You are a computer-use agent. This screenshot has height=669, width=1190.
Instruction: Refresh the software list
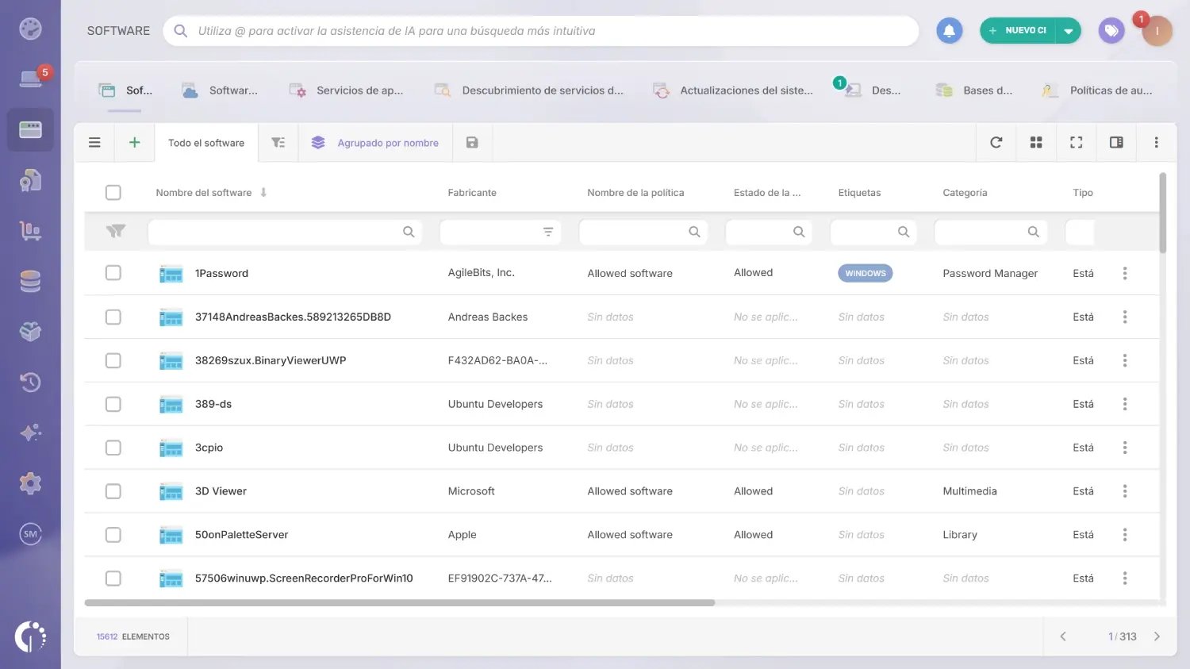click(996, 143)
